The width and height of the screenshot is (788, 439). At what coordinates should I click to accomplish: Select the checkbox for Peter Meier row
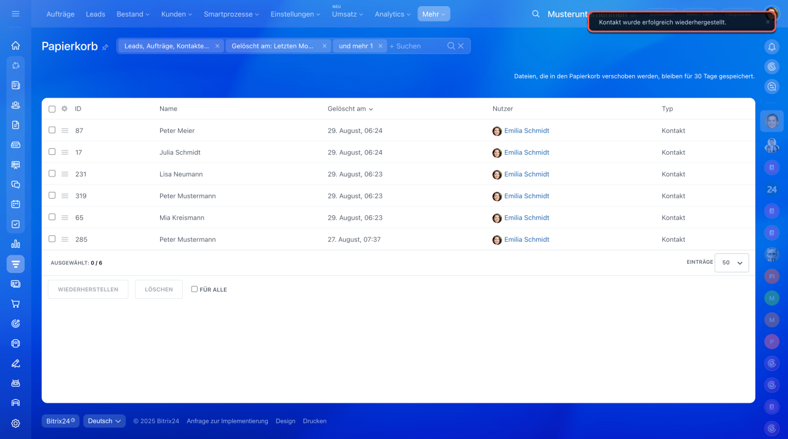52,130
